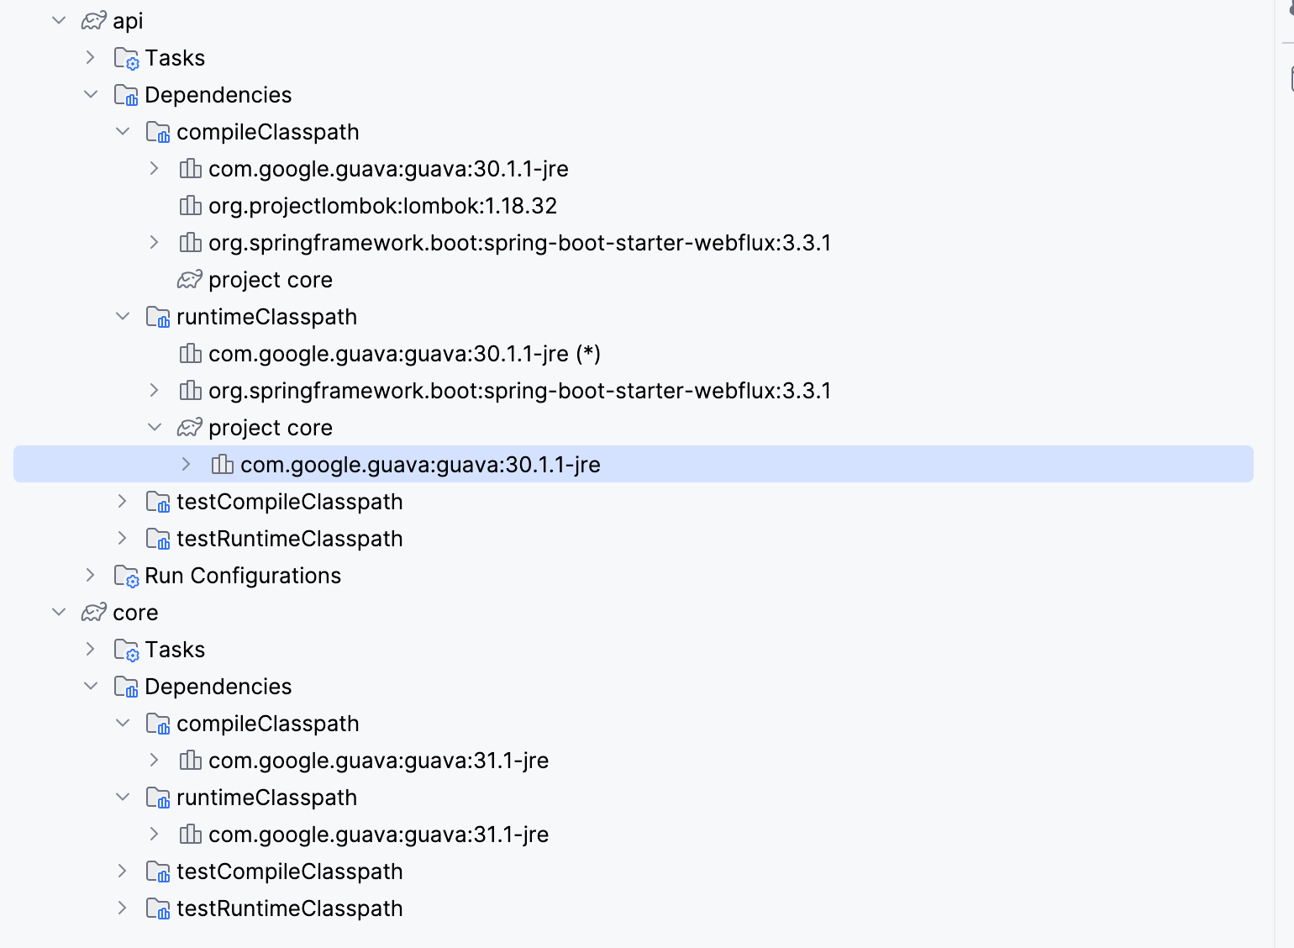
Task: Click library icon of guava:30.1.1-jre in api compileClasspath
Action: (x=191, y=169)
